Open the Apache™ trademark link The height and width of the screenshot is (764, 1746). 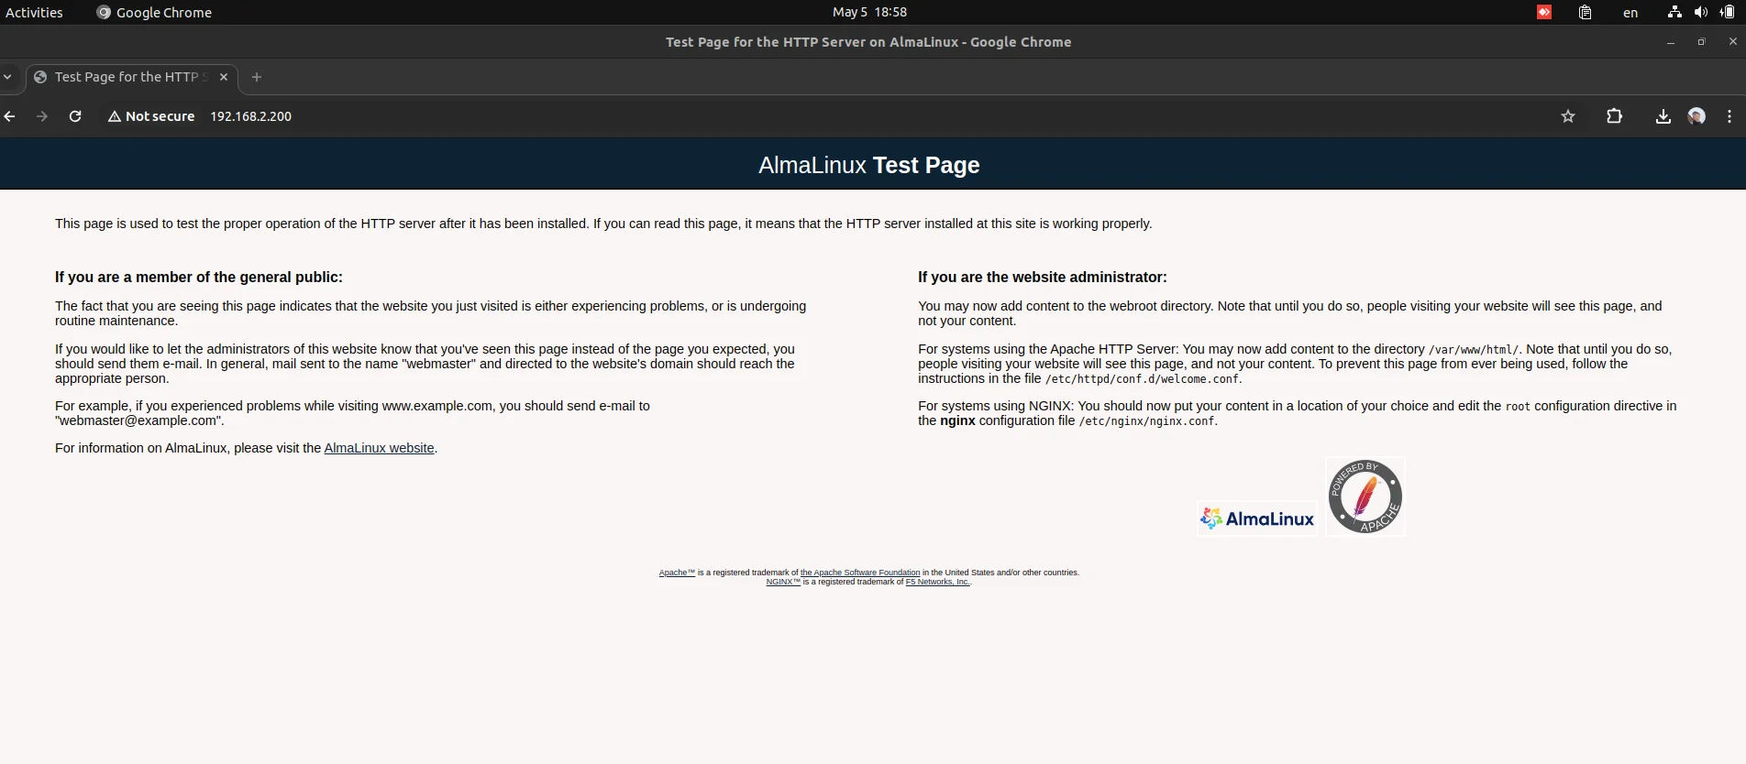(677, 573)
